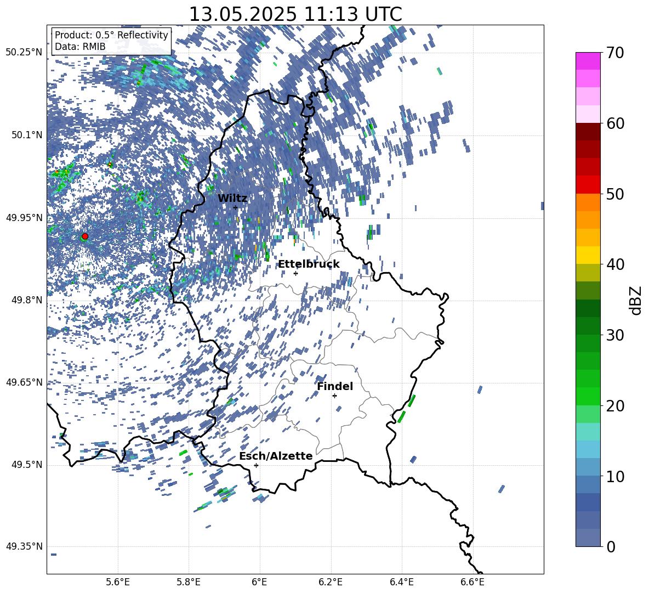Click the Wiltz station cross marker
Image resolution: width=649 pixels, height=593 pixels.
point(236,207)
